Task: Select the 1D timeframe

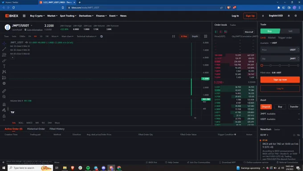Action: click(x=41, y=37)
